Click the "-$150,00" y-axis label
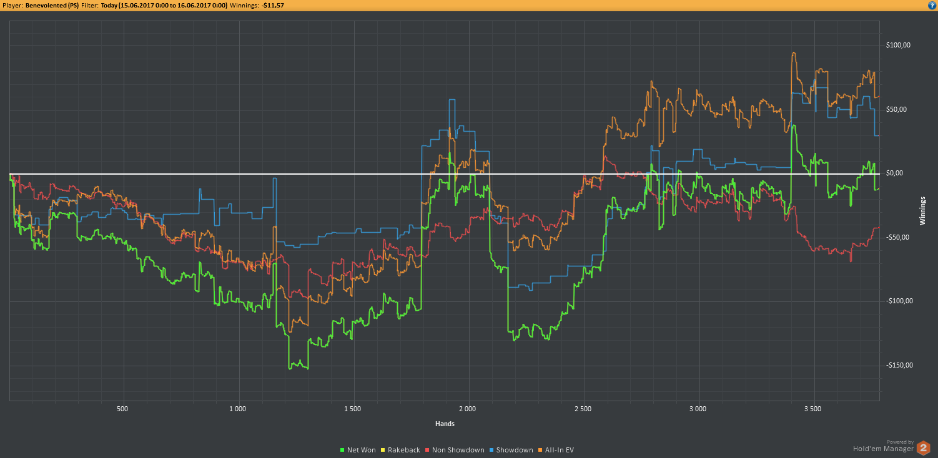938x458 pixels. (901, 366)
